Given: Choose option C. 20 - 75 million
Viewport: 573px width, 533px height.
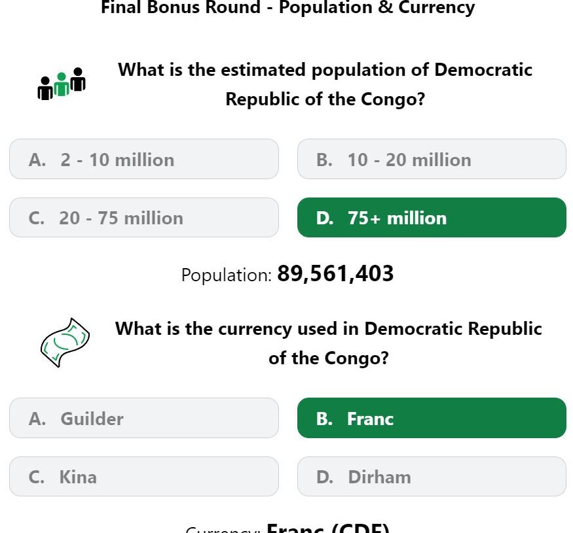Looking at the screenshot, I should click(144, 218).
